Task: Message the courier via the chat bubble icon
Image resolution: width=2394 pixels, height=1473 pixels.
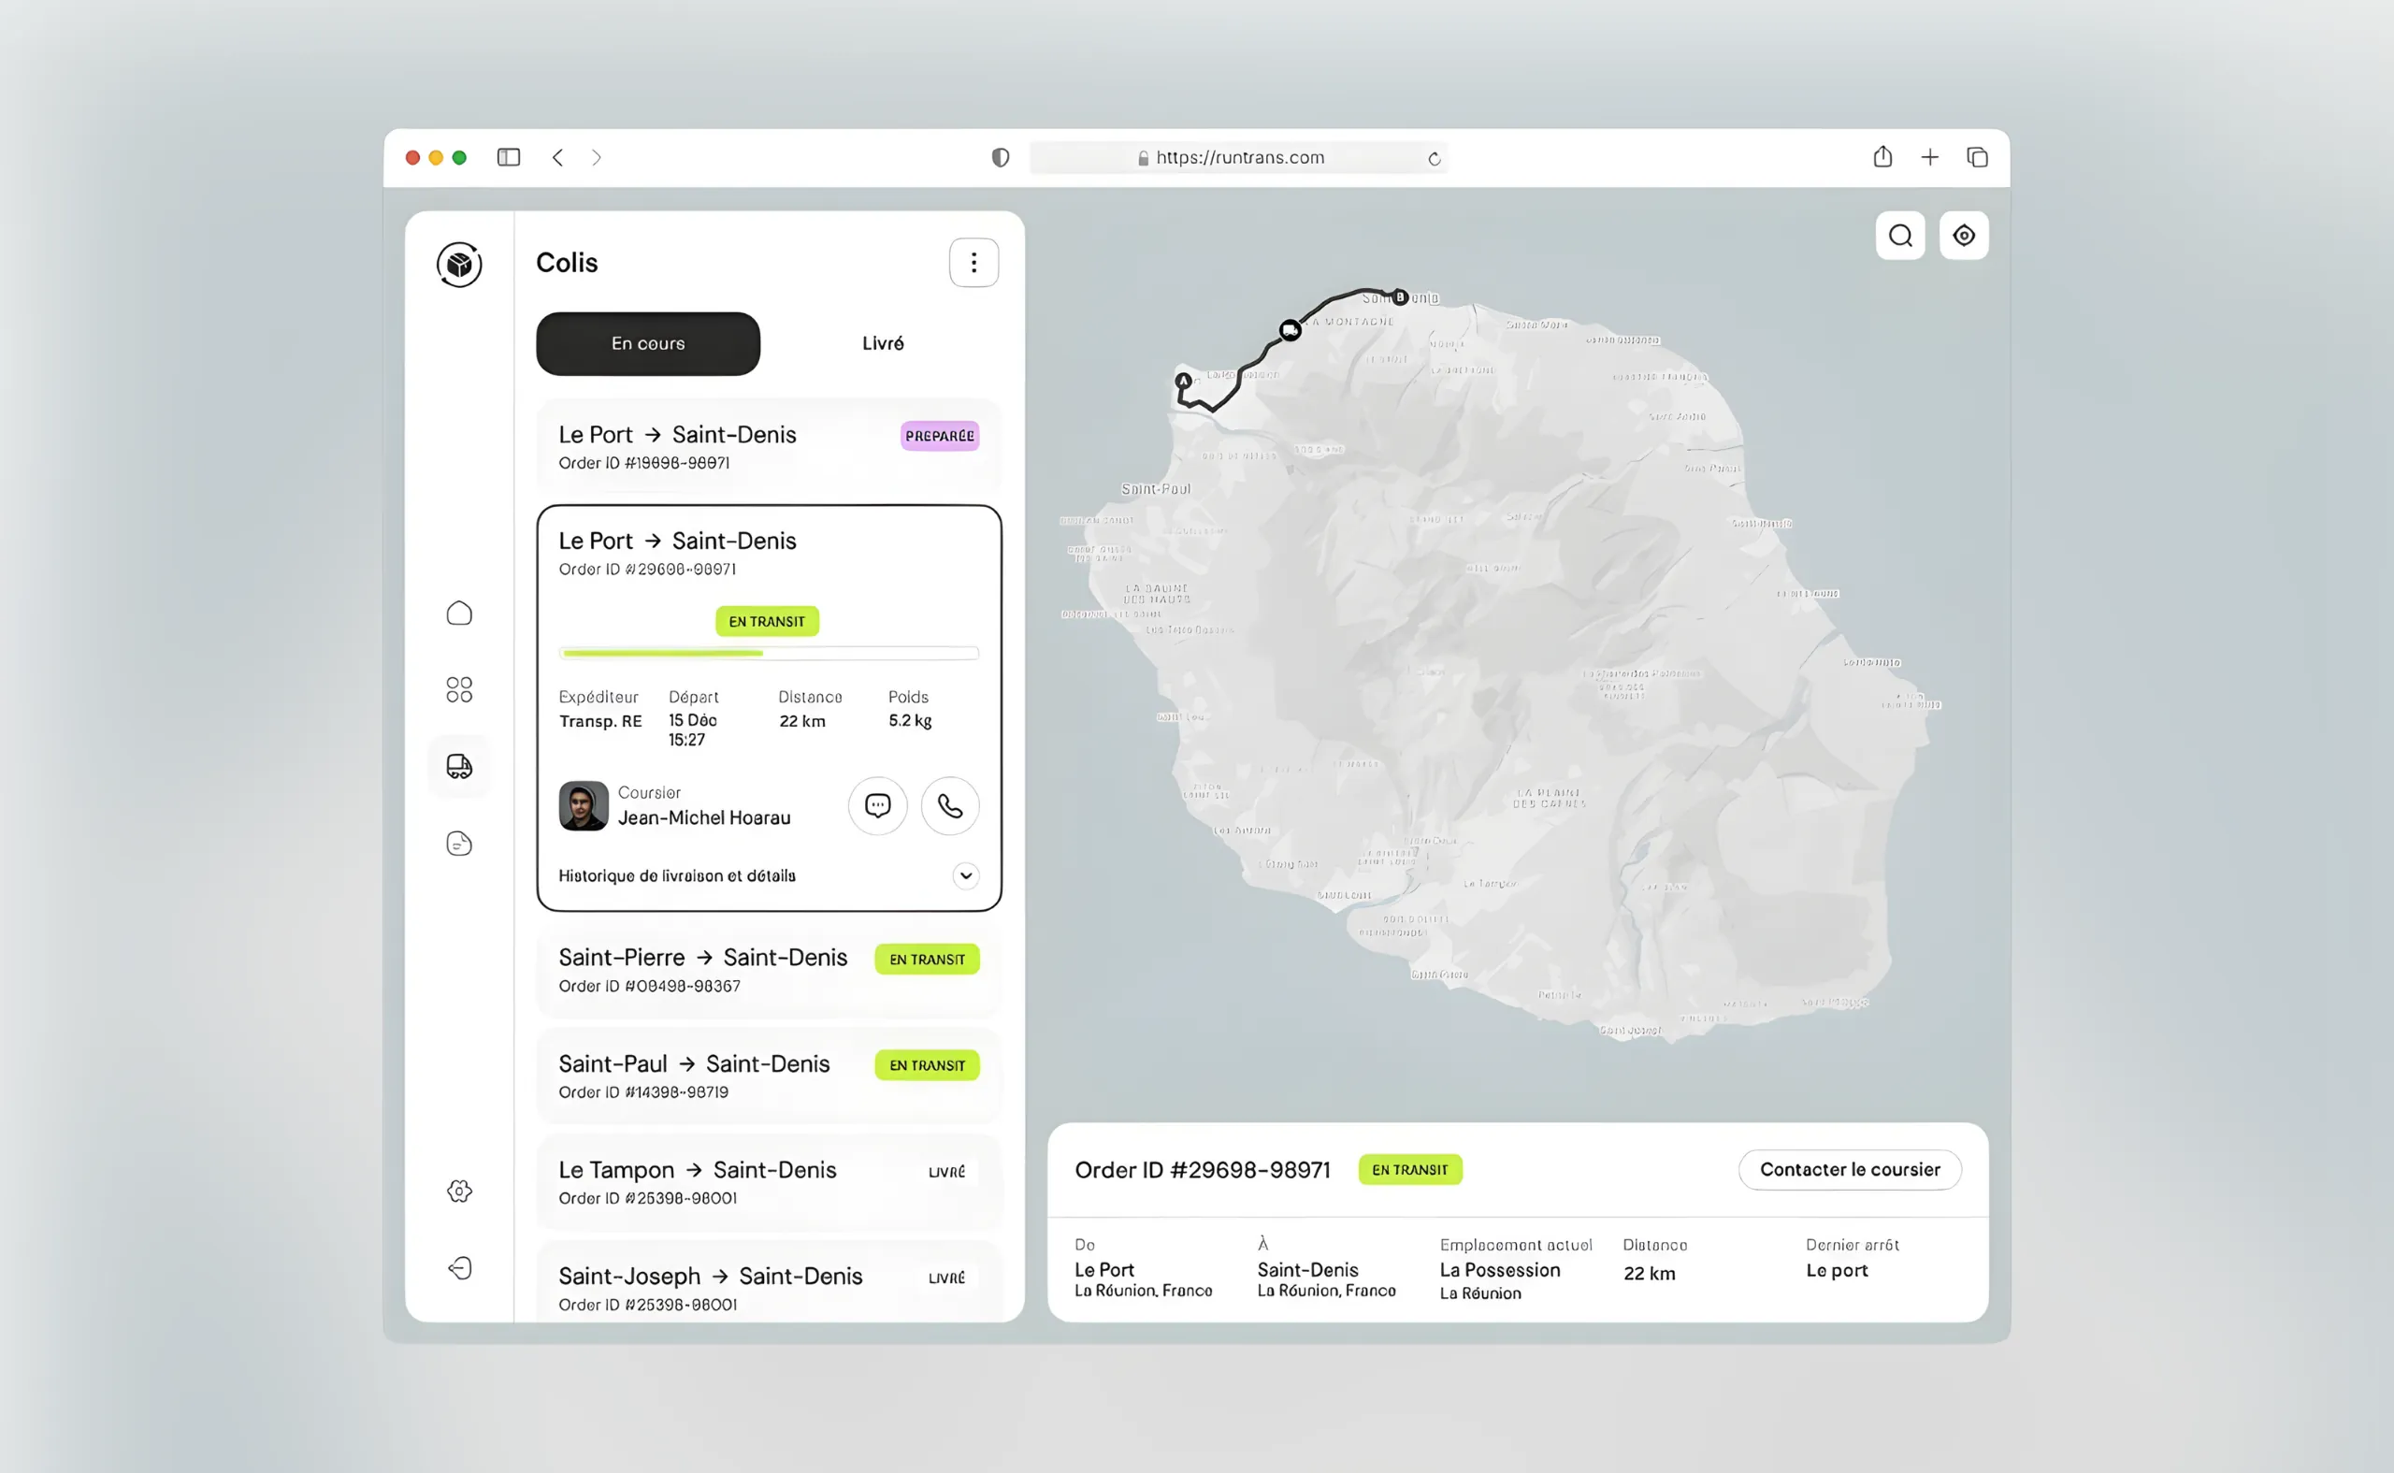Action: pos(876,805)
